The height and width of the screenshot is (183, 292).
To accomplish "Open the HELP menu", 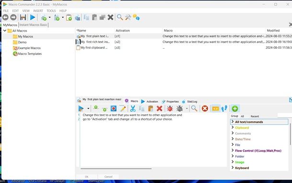I will click(63, 11).
